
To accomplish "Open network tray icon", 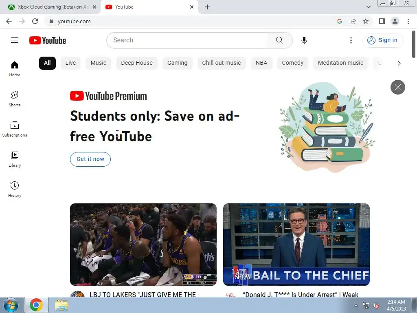I will tap(366, 306).
